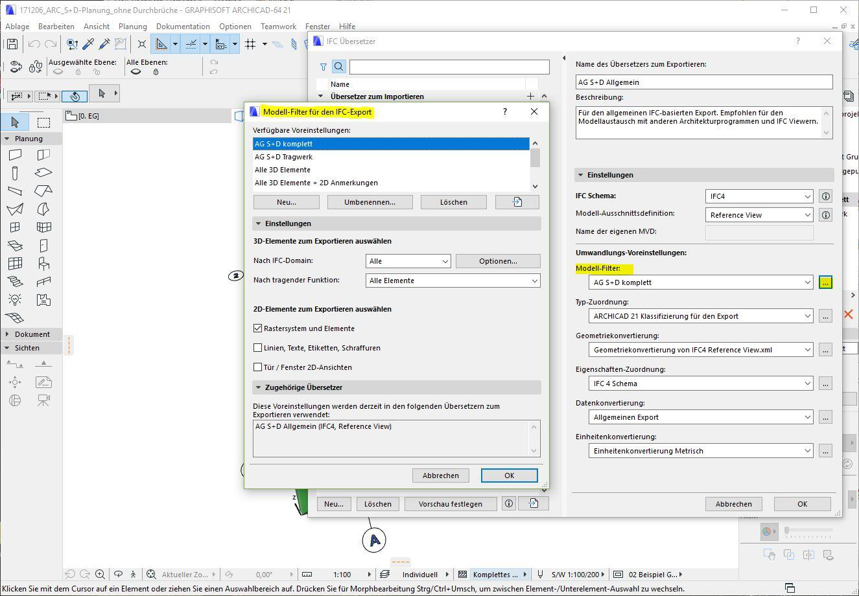
Task: Check Linien, Texte, Etiketten, Schraffuren
Action: coord(258,348)
